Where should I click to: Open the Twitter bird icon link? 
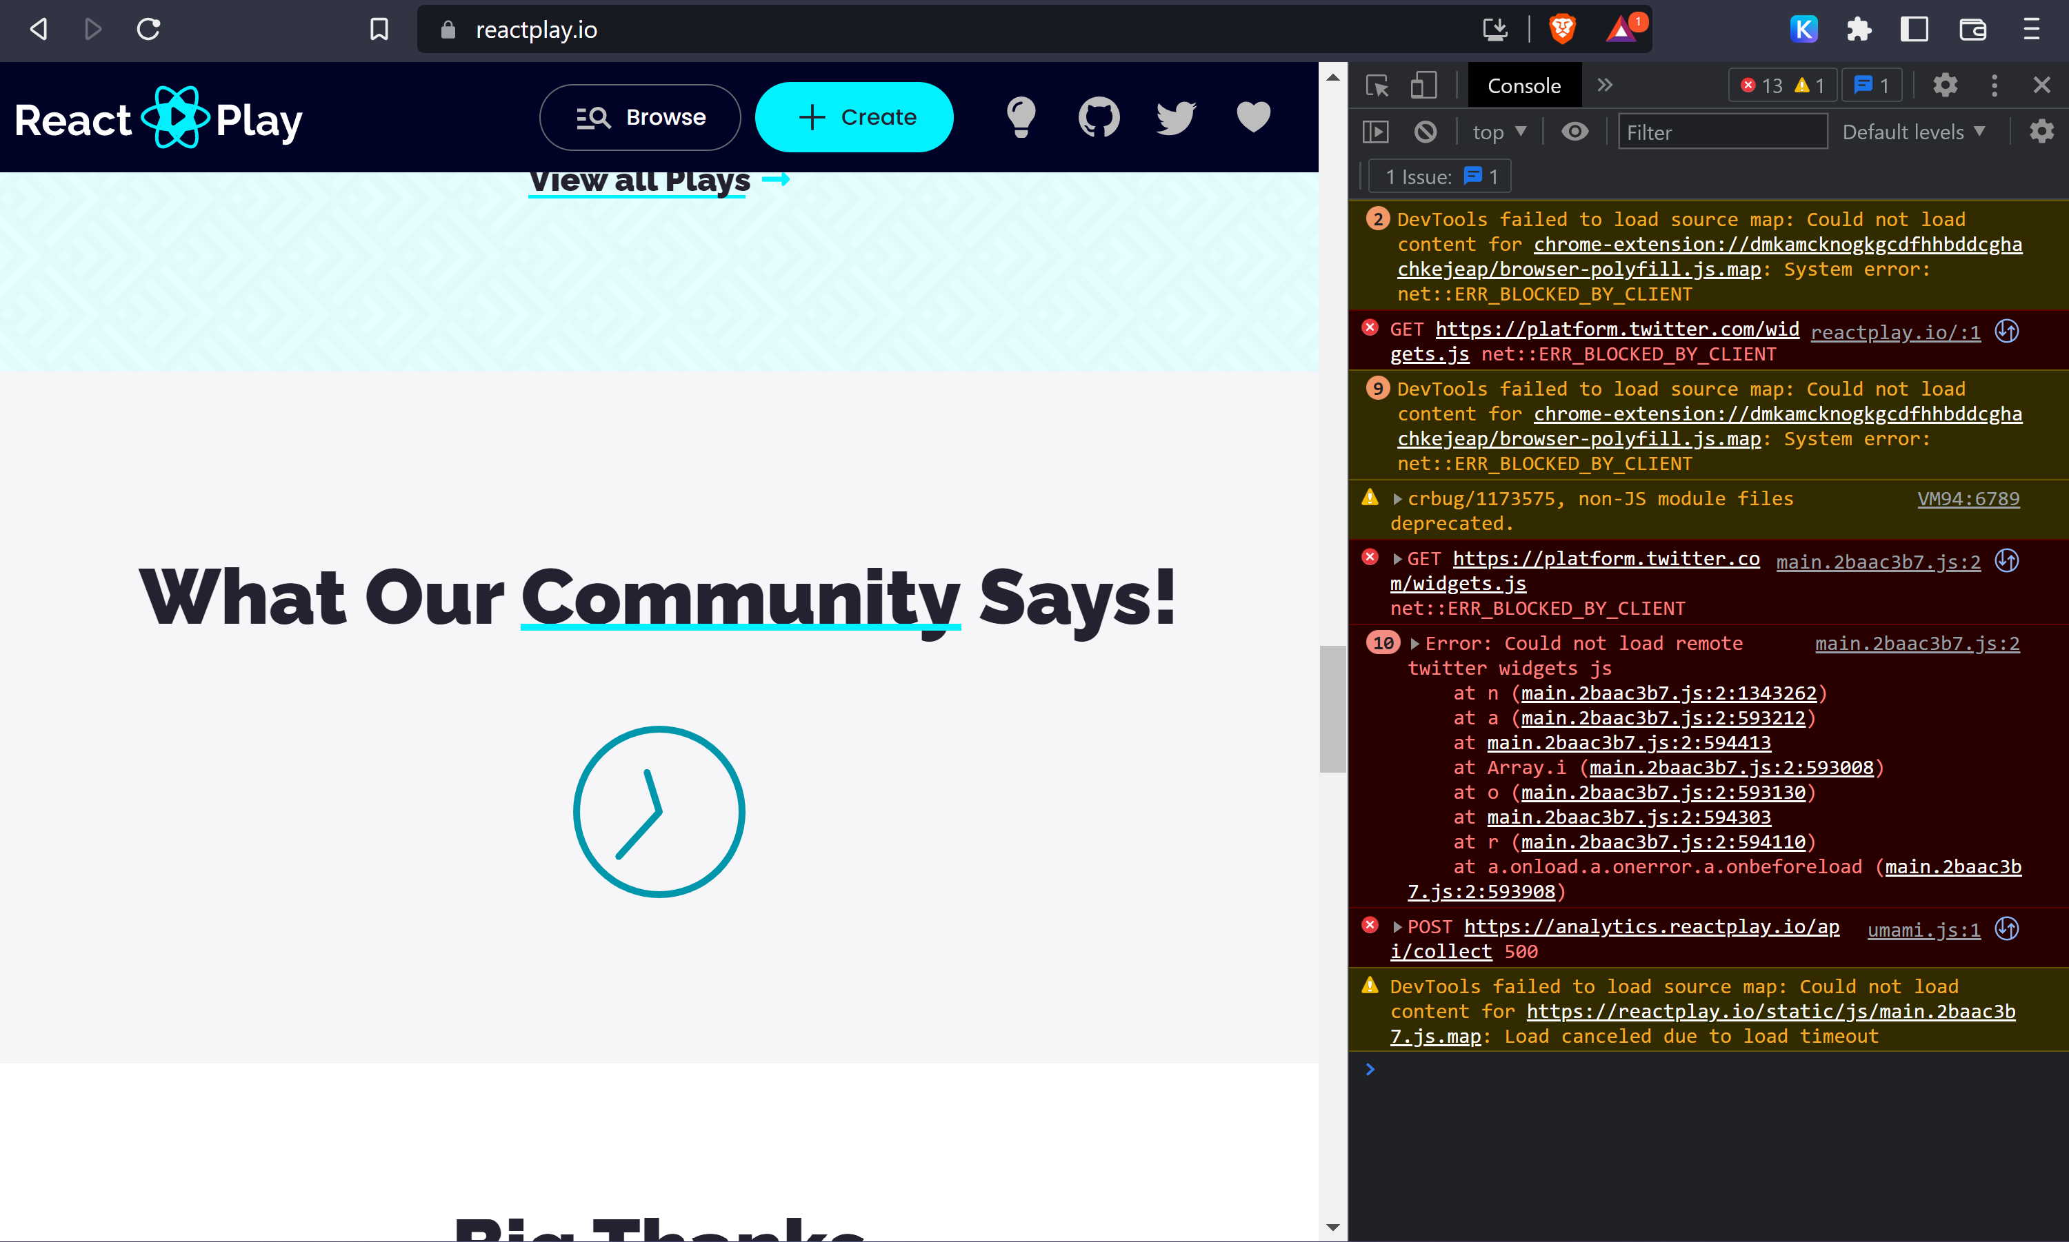1176,117
